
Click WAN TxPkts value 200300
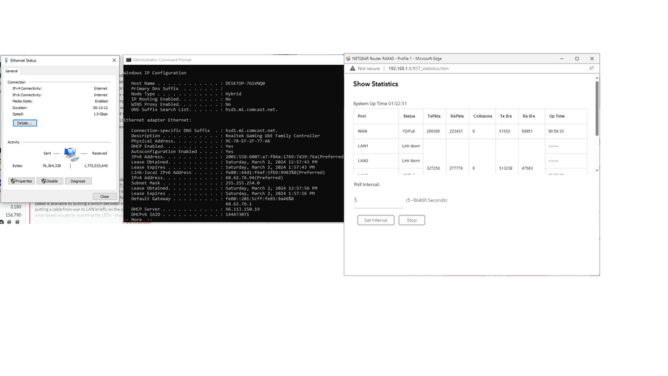[x=433, y=131]
